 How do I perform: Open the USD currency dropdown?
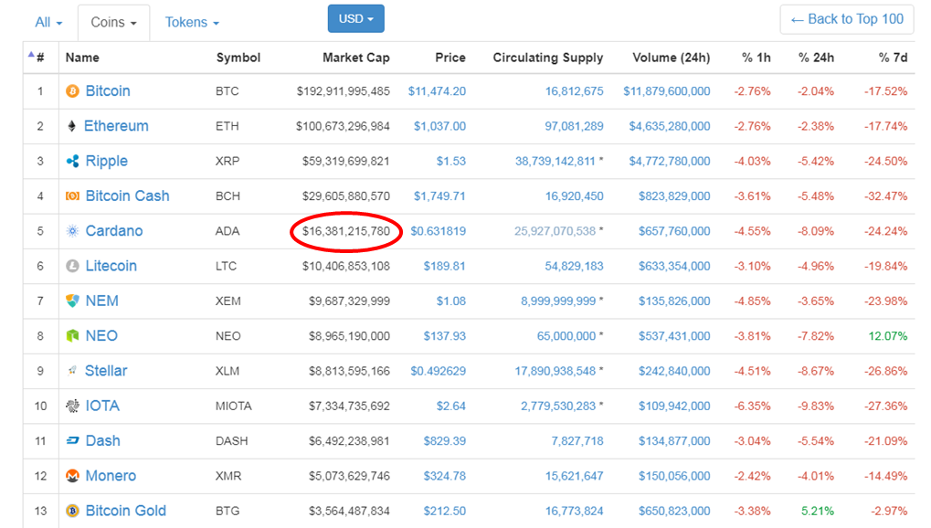[356, 18]
